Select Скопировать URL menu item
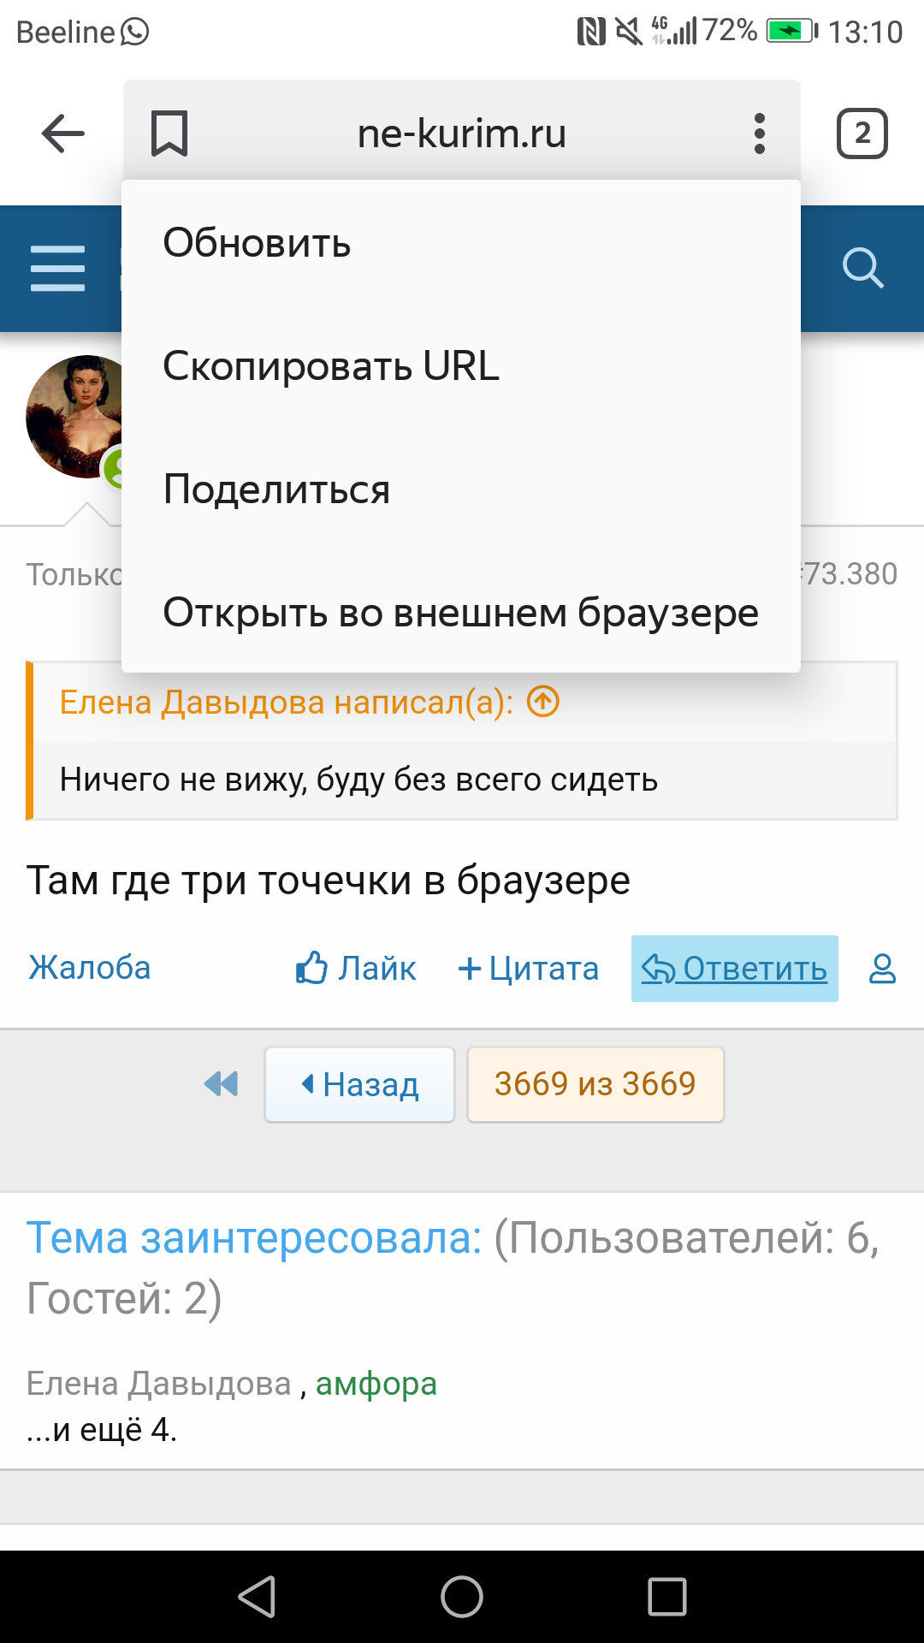Screen dimensions: 924x1643 (331, 366)
